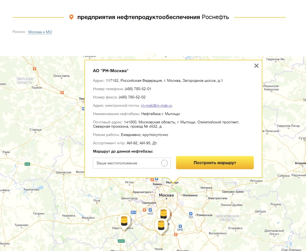Viewport: 306px width, 251px height.
Task: Click the Москва city label on map
Action: (166, 195)
